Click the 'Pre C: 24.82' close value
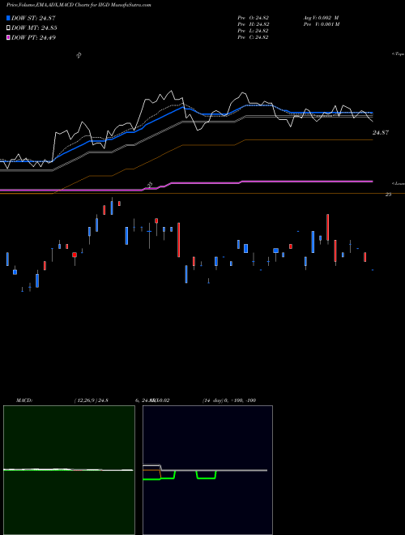This screenshot has height=535, width=405. (253, 37)
